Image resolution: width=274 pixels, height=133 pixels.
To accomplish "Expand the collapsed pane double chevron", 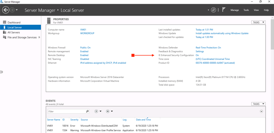I will tap(2, 72).
